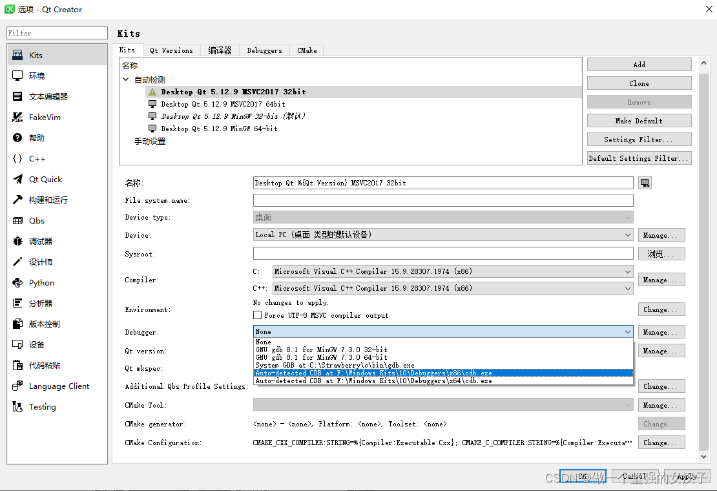Open the 代码粘贴 settings category
This screenshot has height=491, width=717.
click(57, 365)
